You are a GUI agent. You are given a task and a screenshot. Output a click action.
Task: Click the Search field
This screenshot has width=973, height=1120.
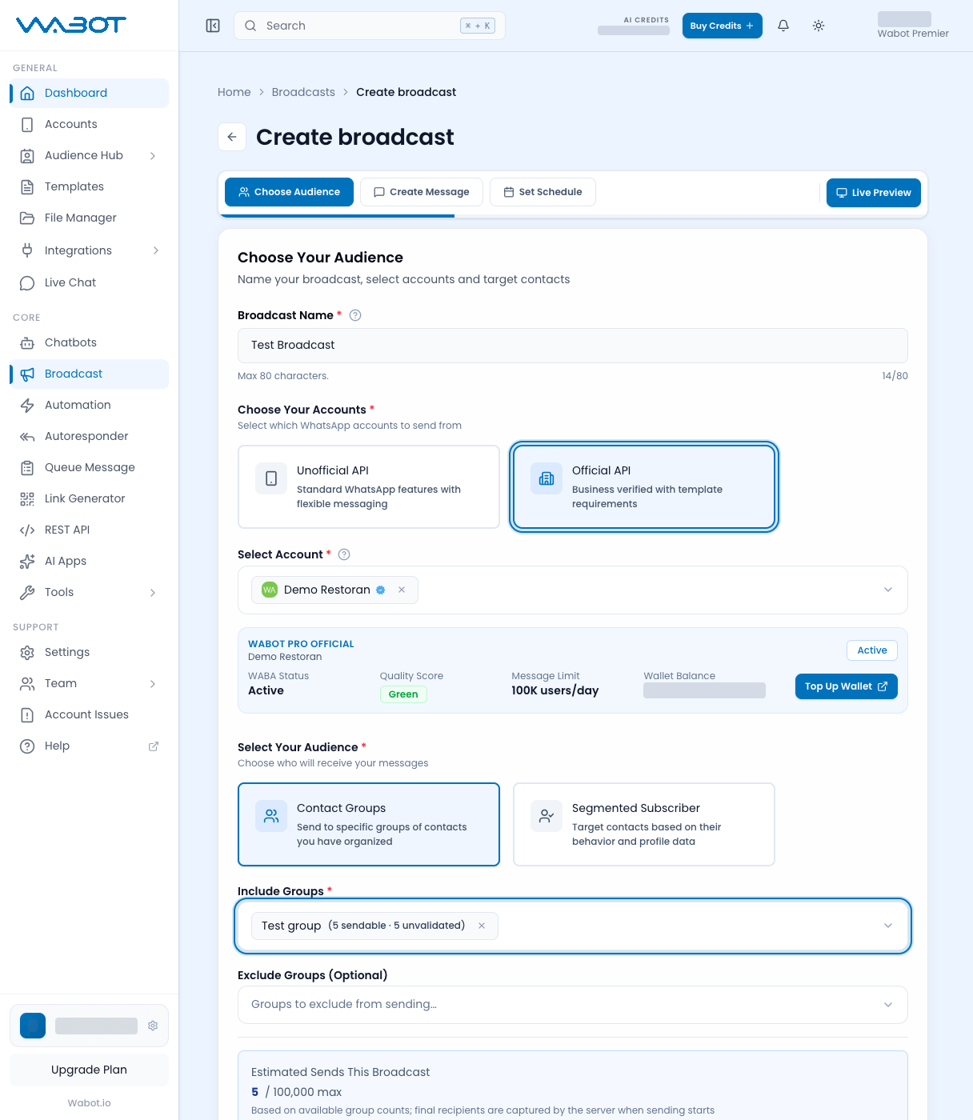pos(370,26)
